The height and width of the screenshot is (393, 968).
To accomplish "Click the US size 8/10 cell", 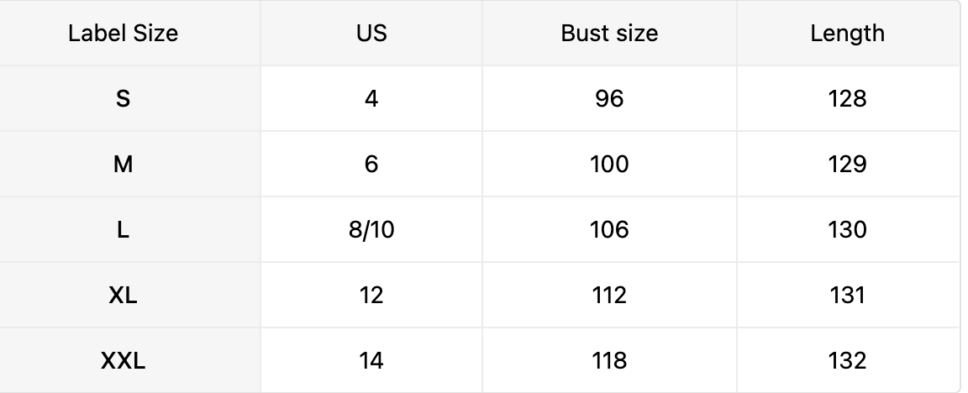I will click(x=371, y=230).
